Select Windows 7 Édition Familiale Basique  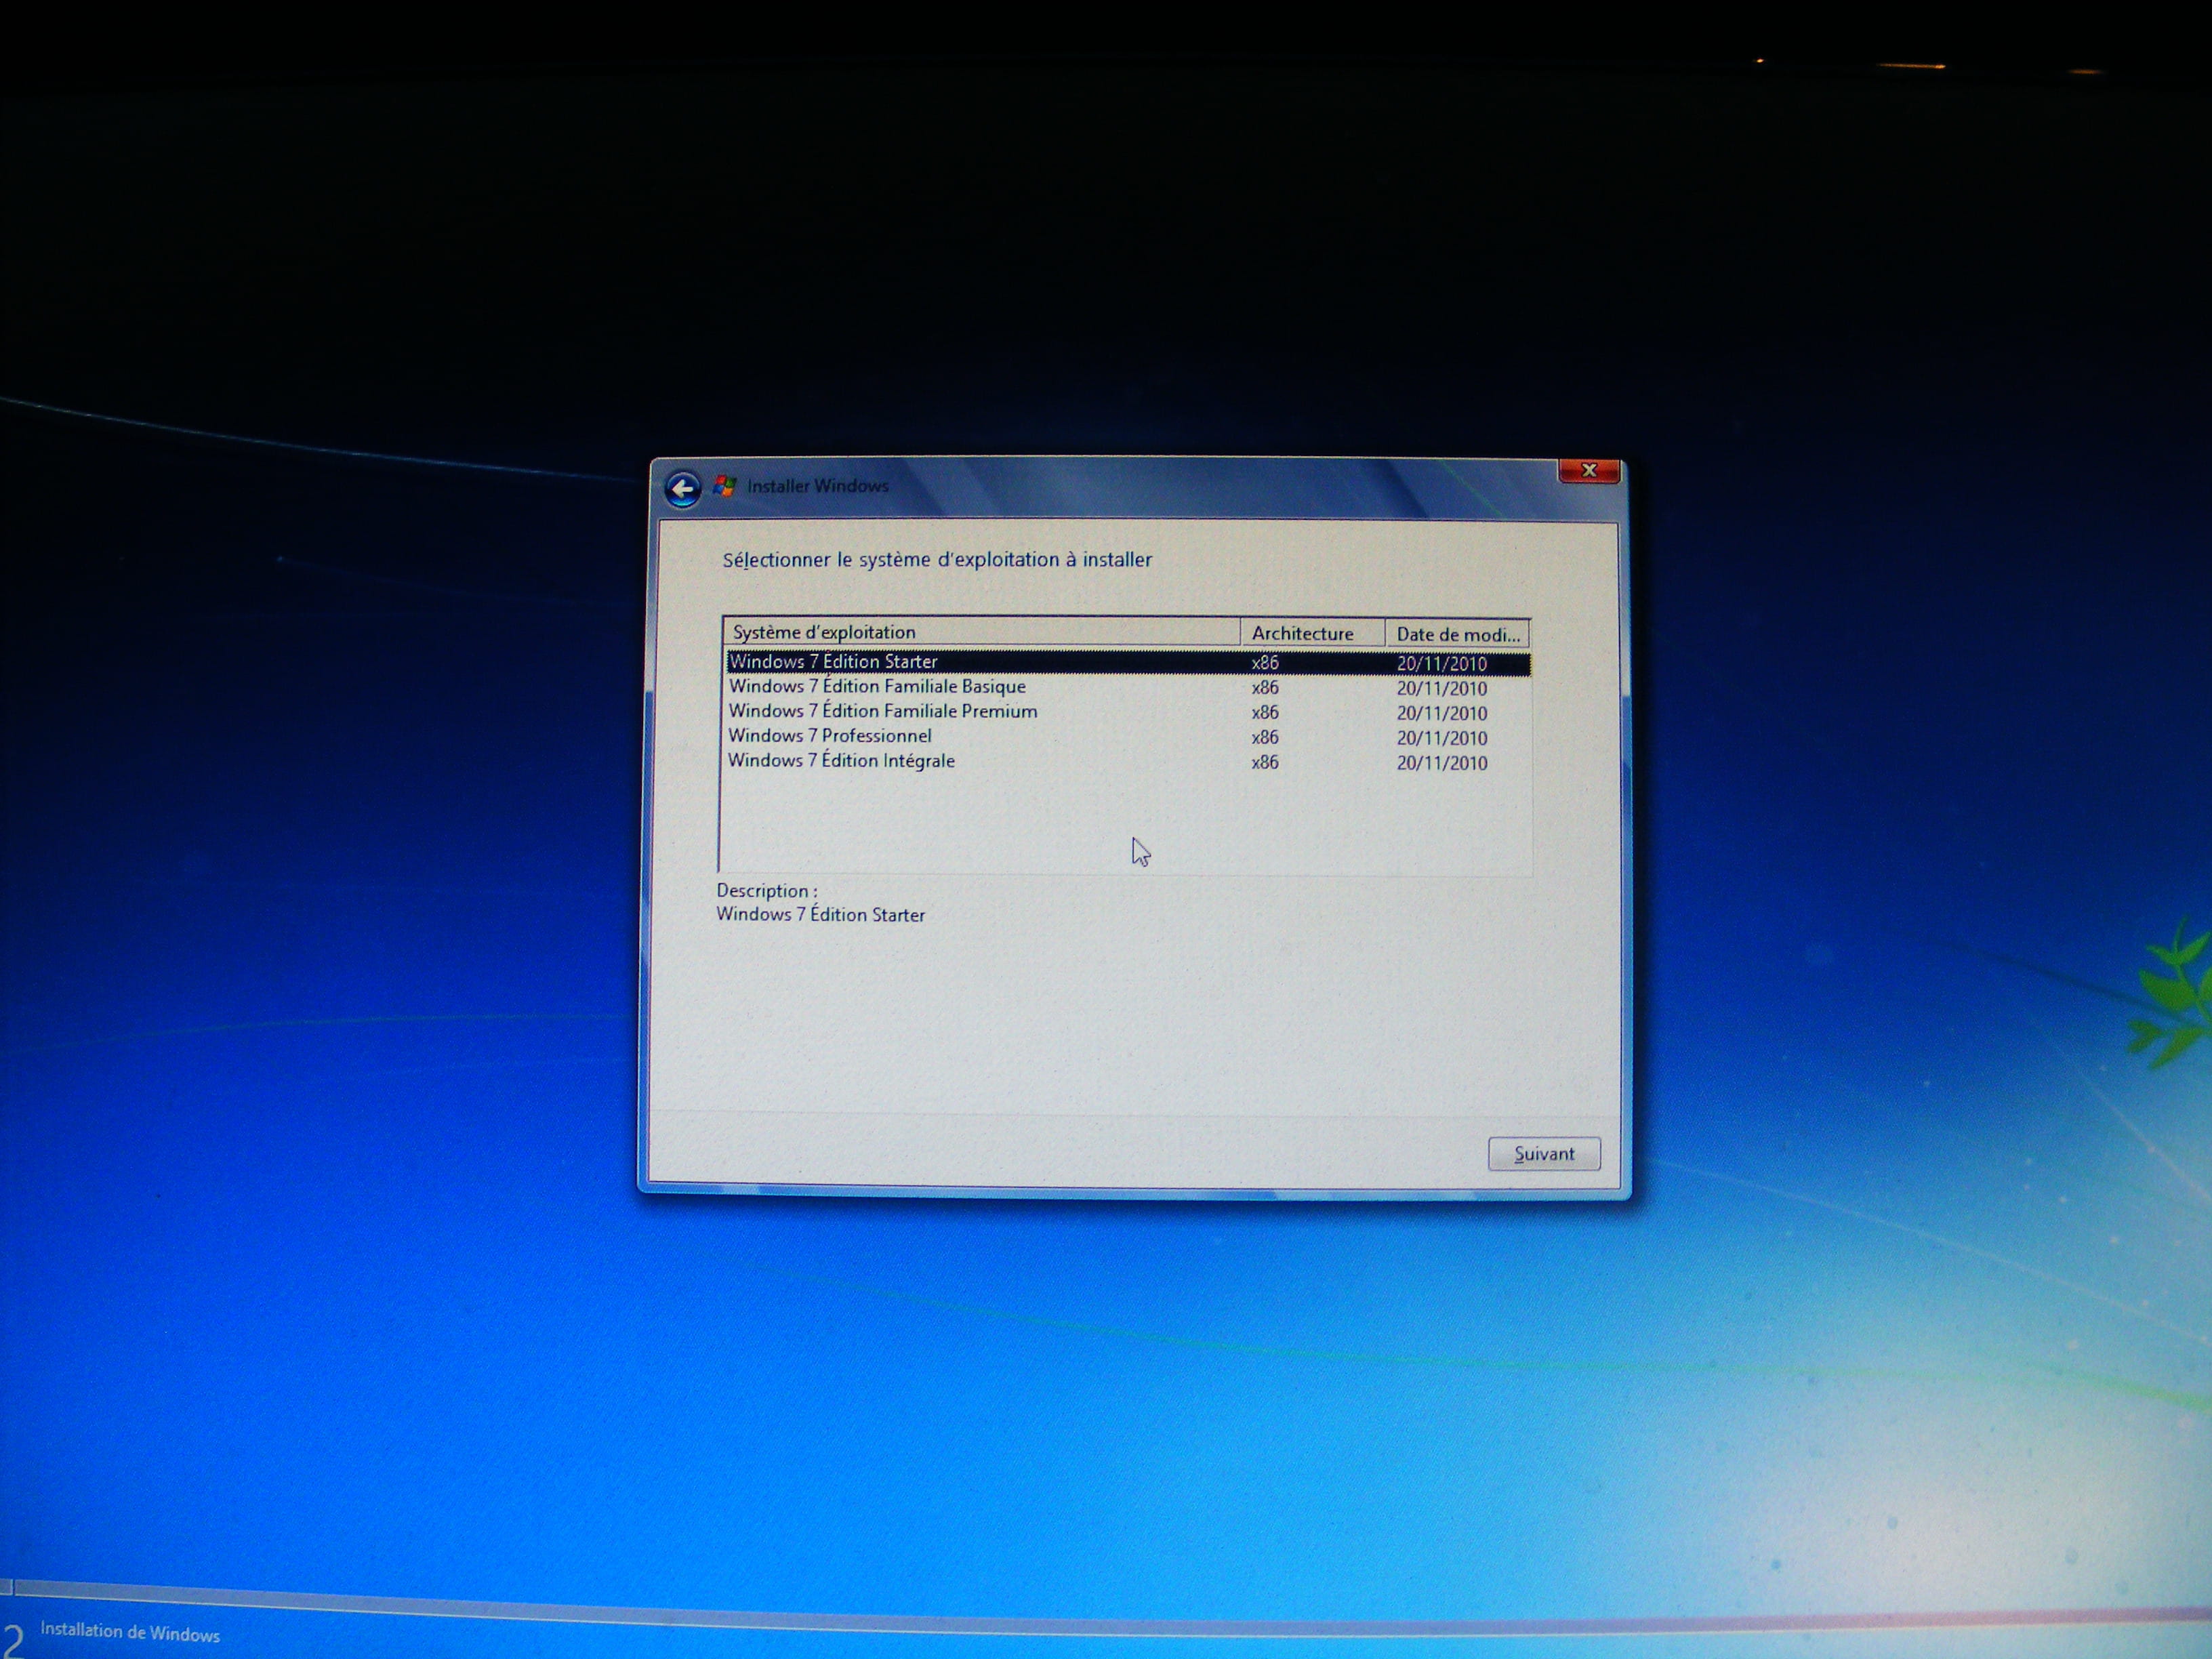[x=877, y=687]
